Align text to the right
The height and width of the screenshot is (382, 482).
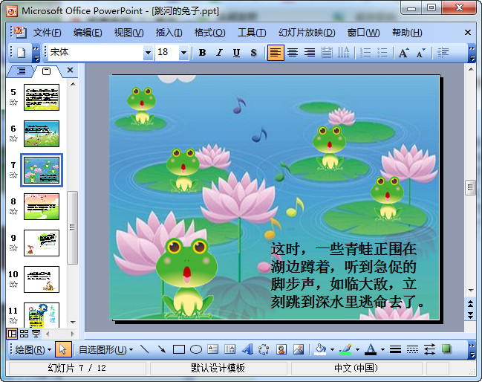(310, 53)
